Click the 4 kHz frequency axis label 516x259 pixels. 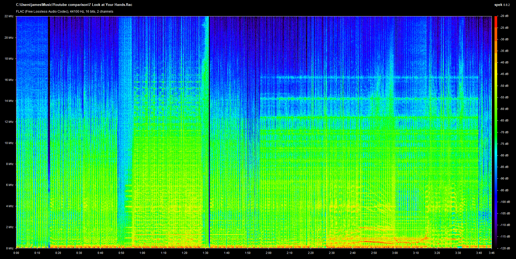click(x=9, y=206)
